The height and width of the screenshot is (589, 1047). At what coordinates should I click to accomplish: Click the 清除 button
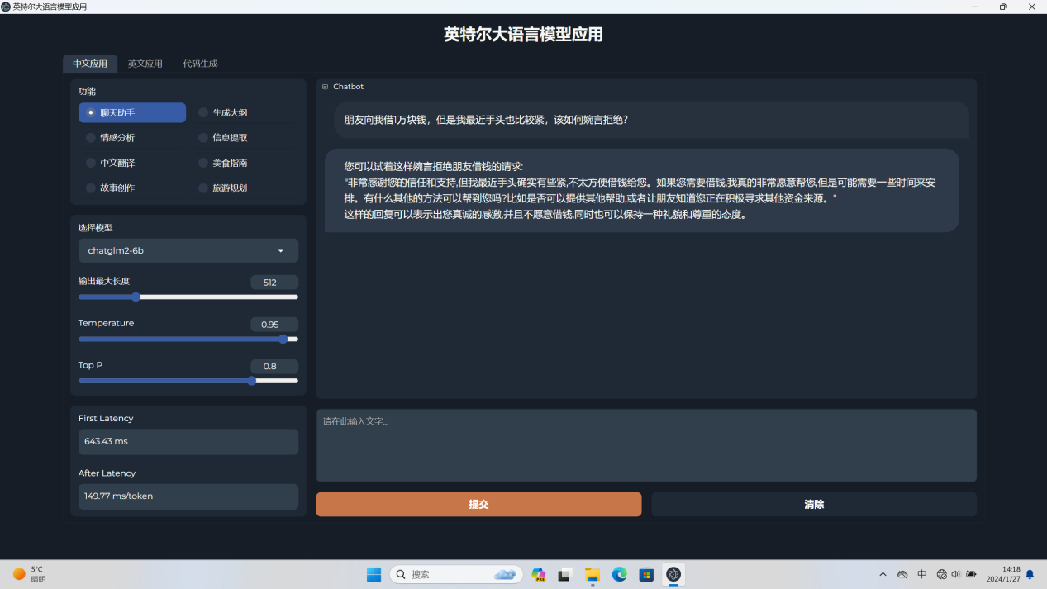pos(814,505)
